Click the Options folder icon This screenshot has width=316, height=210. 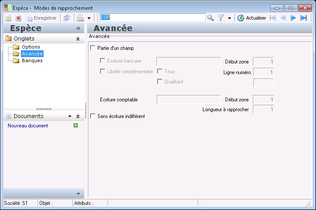pos(16,47)
